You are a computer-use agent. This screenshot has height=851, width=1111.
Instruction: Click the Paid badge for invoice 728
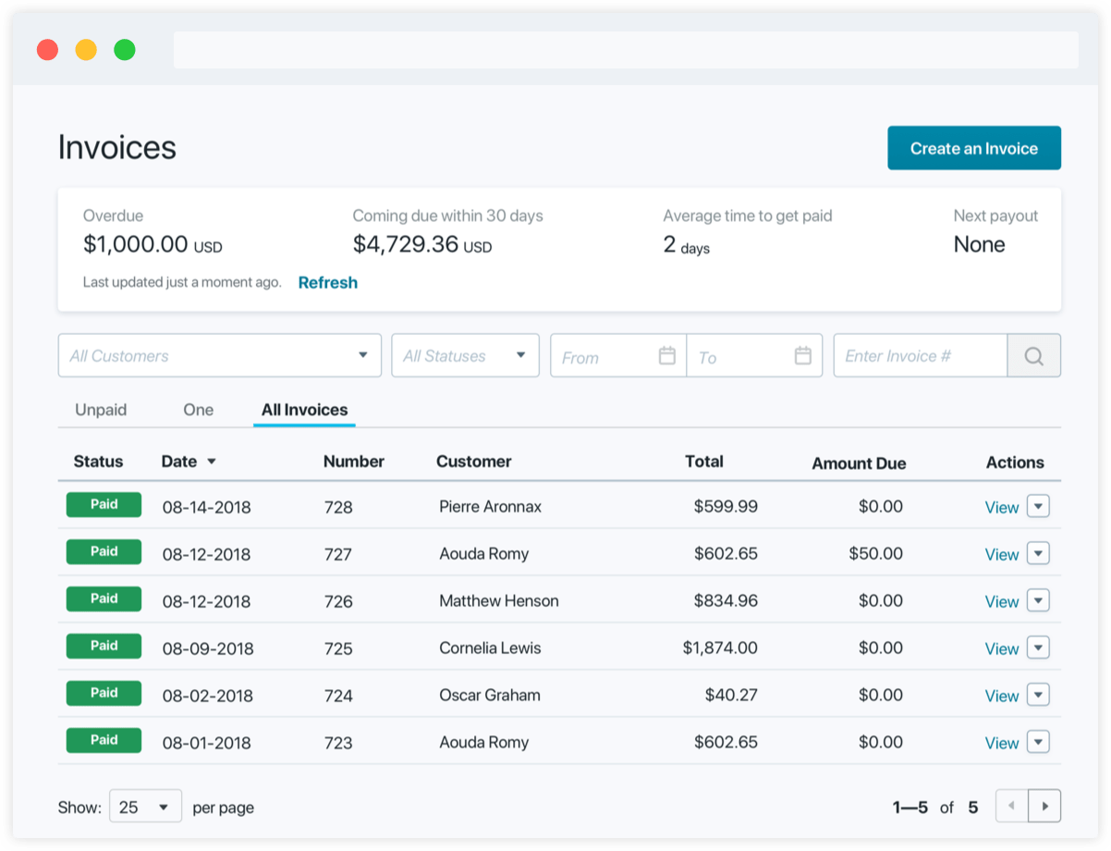[x=104, y=504]
